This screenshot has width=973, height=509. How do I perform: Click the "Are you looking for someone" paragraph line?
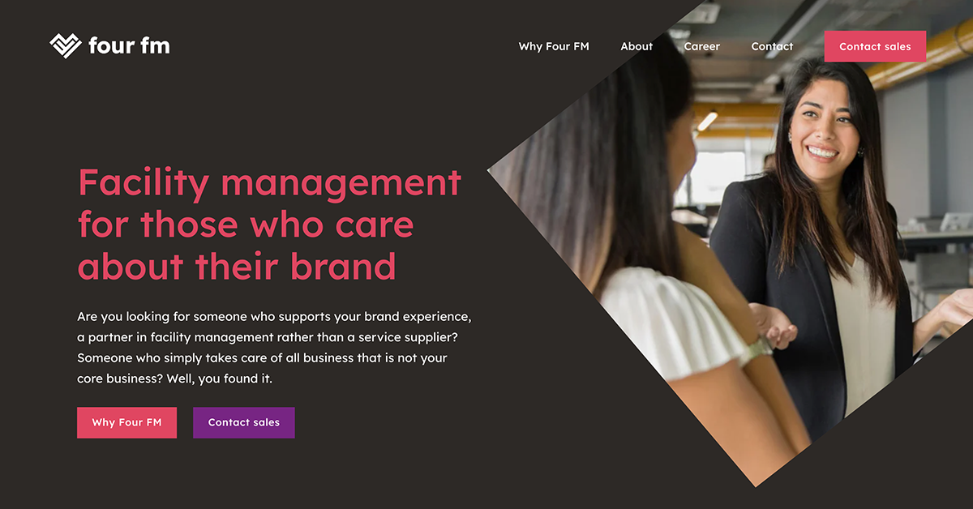pos(274,316)
